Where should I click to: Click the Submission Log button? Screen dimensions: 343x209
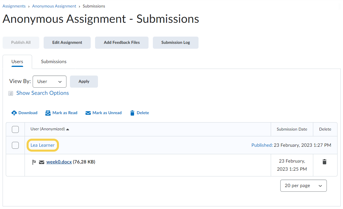click(175, 43)
